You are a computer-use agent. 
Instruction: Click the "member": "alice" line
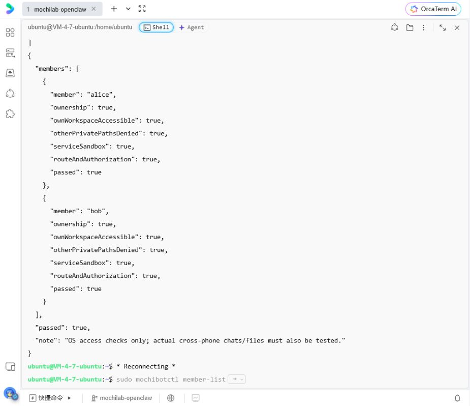[83, 95]
